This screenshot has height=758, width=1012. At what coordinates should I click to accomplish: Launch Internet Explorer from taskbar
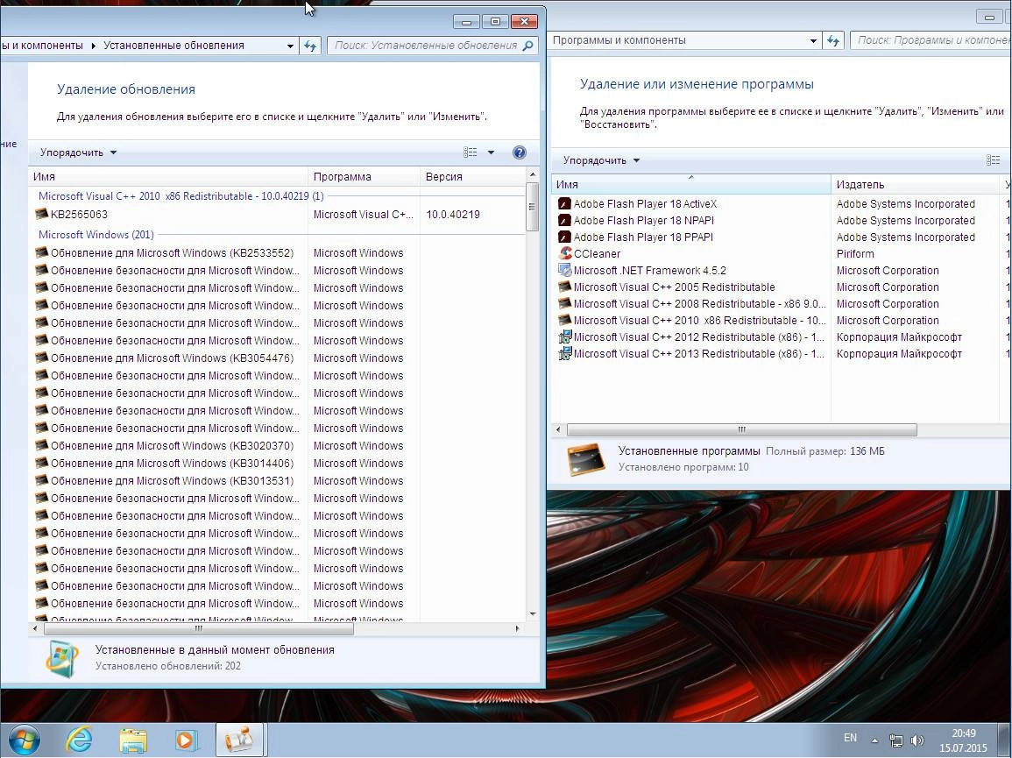point(80,740)
